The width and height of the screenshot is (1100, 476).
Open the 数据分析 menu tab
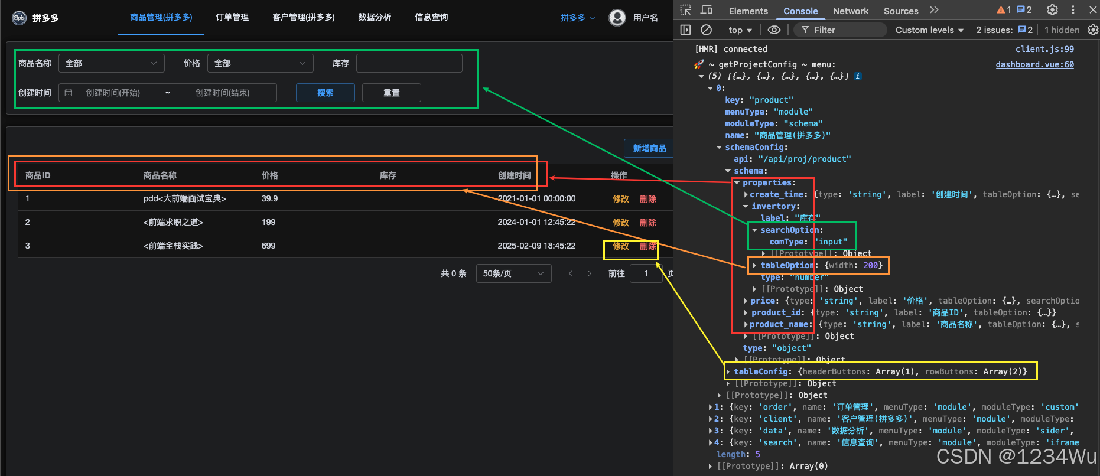click(x=375, y=18)
